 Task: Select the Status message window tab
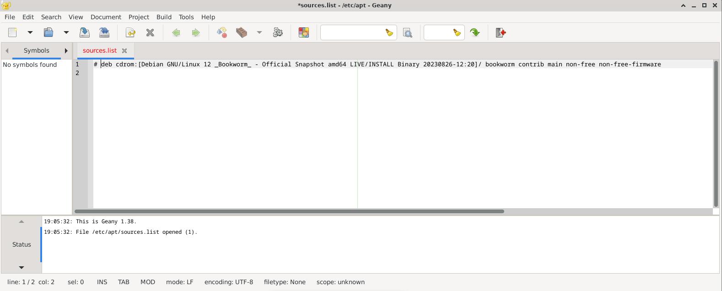click(22, 244)
